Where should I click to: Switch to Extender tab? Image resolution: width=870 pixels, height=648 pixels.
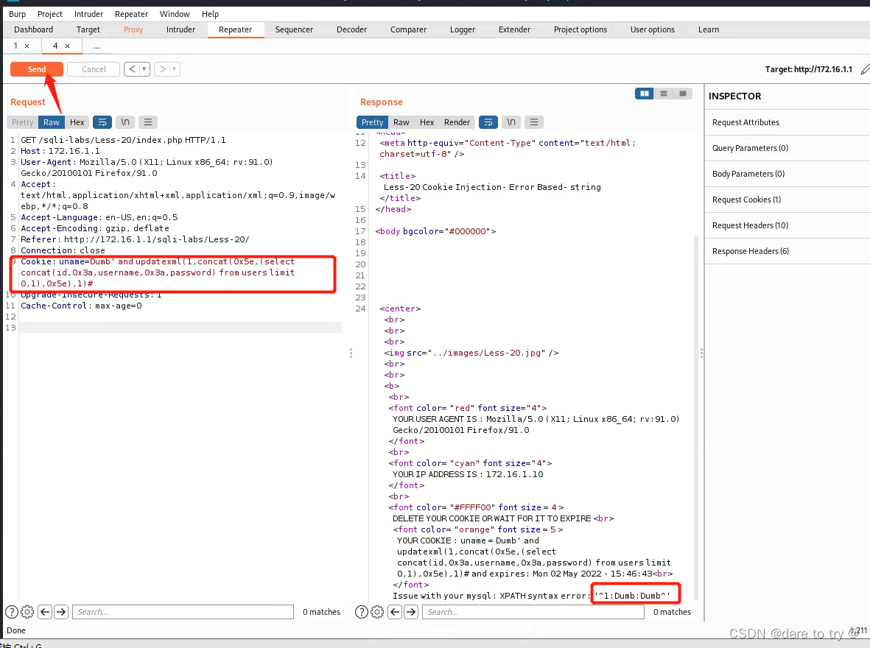pyautogui.click(x=514, y=30)
